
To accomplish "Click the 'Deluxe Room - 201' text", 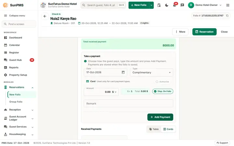I will click(x=64, y=23).
